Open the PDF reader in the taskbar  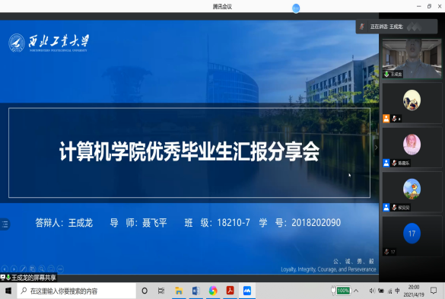pyautogui.click(x=230, y=291)
